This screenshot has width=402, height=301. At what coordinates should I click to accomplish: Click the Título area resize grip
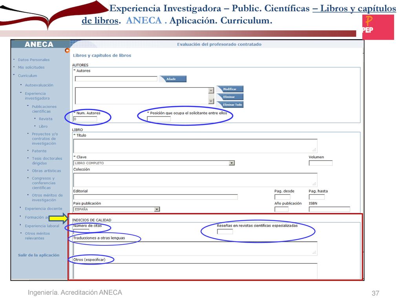(x=314, y=150)
